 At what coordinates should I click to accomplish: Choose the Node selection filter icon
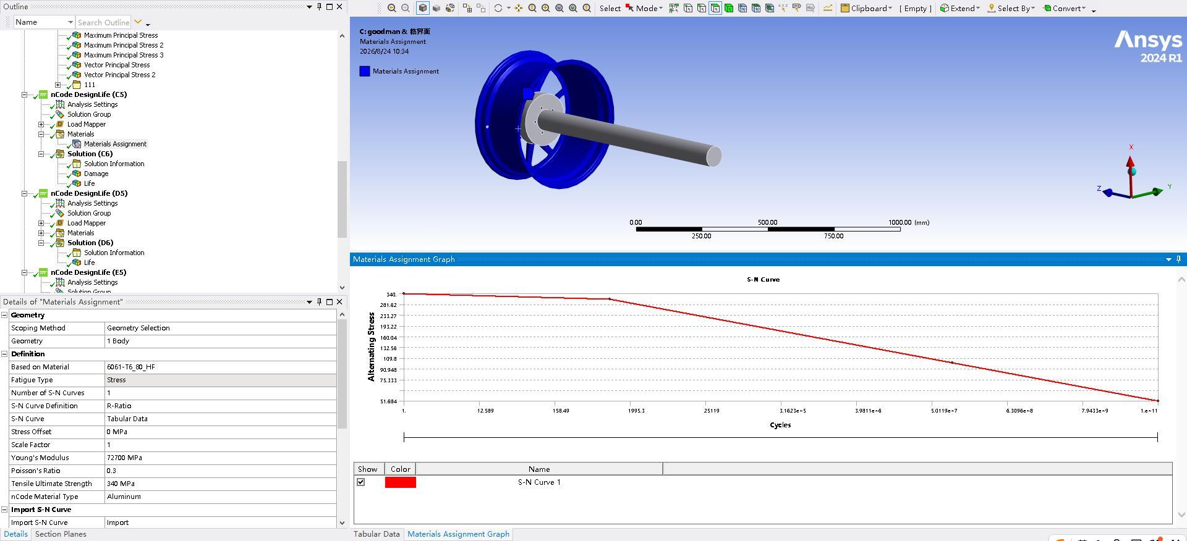pyautogui.click(x=742, y=8)
